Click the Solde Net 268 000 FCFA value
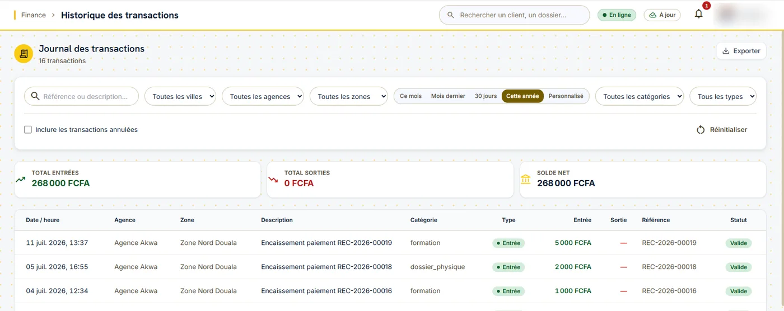The width and height of the screenshot is (784, 311). click(566, 183)
